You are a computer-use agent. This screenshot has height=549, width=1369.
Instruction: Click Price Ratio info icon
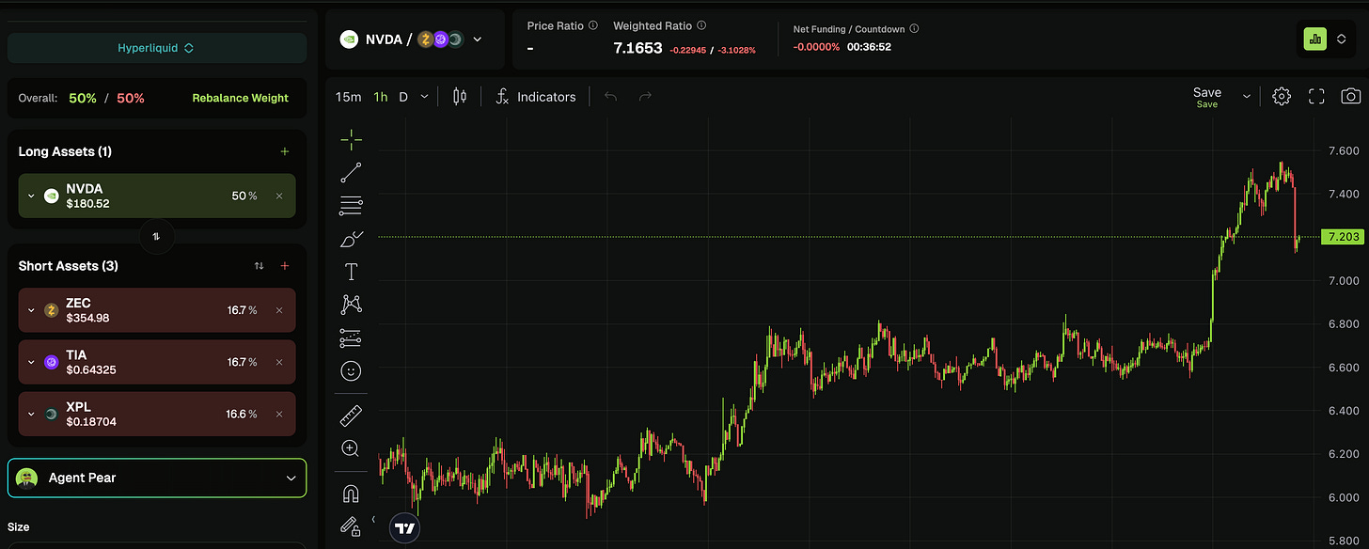(x=593, y=26)
